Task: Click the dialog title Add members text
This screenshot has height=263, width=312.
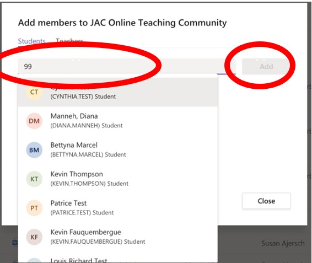Action: [x=122, y=23]
